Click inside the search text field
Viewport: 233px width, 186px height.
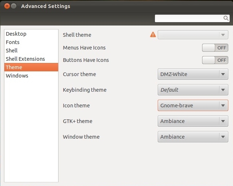(189, 18)
